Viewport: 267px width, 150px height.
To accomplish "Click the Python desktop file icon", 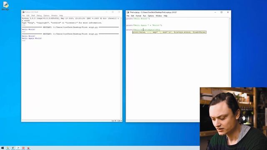I will (5, 6).
